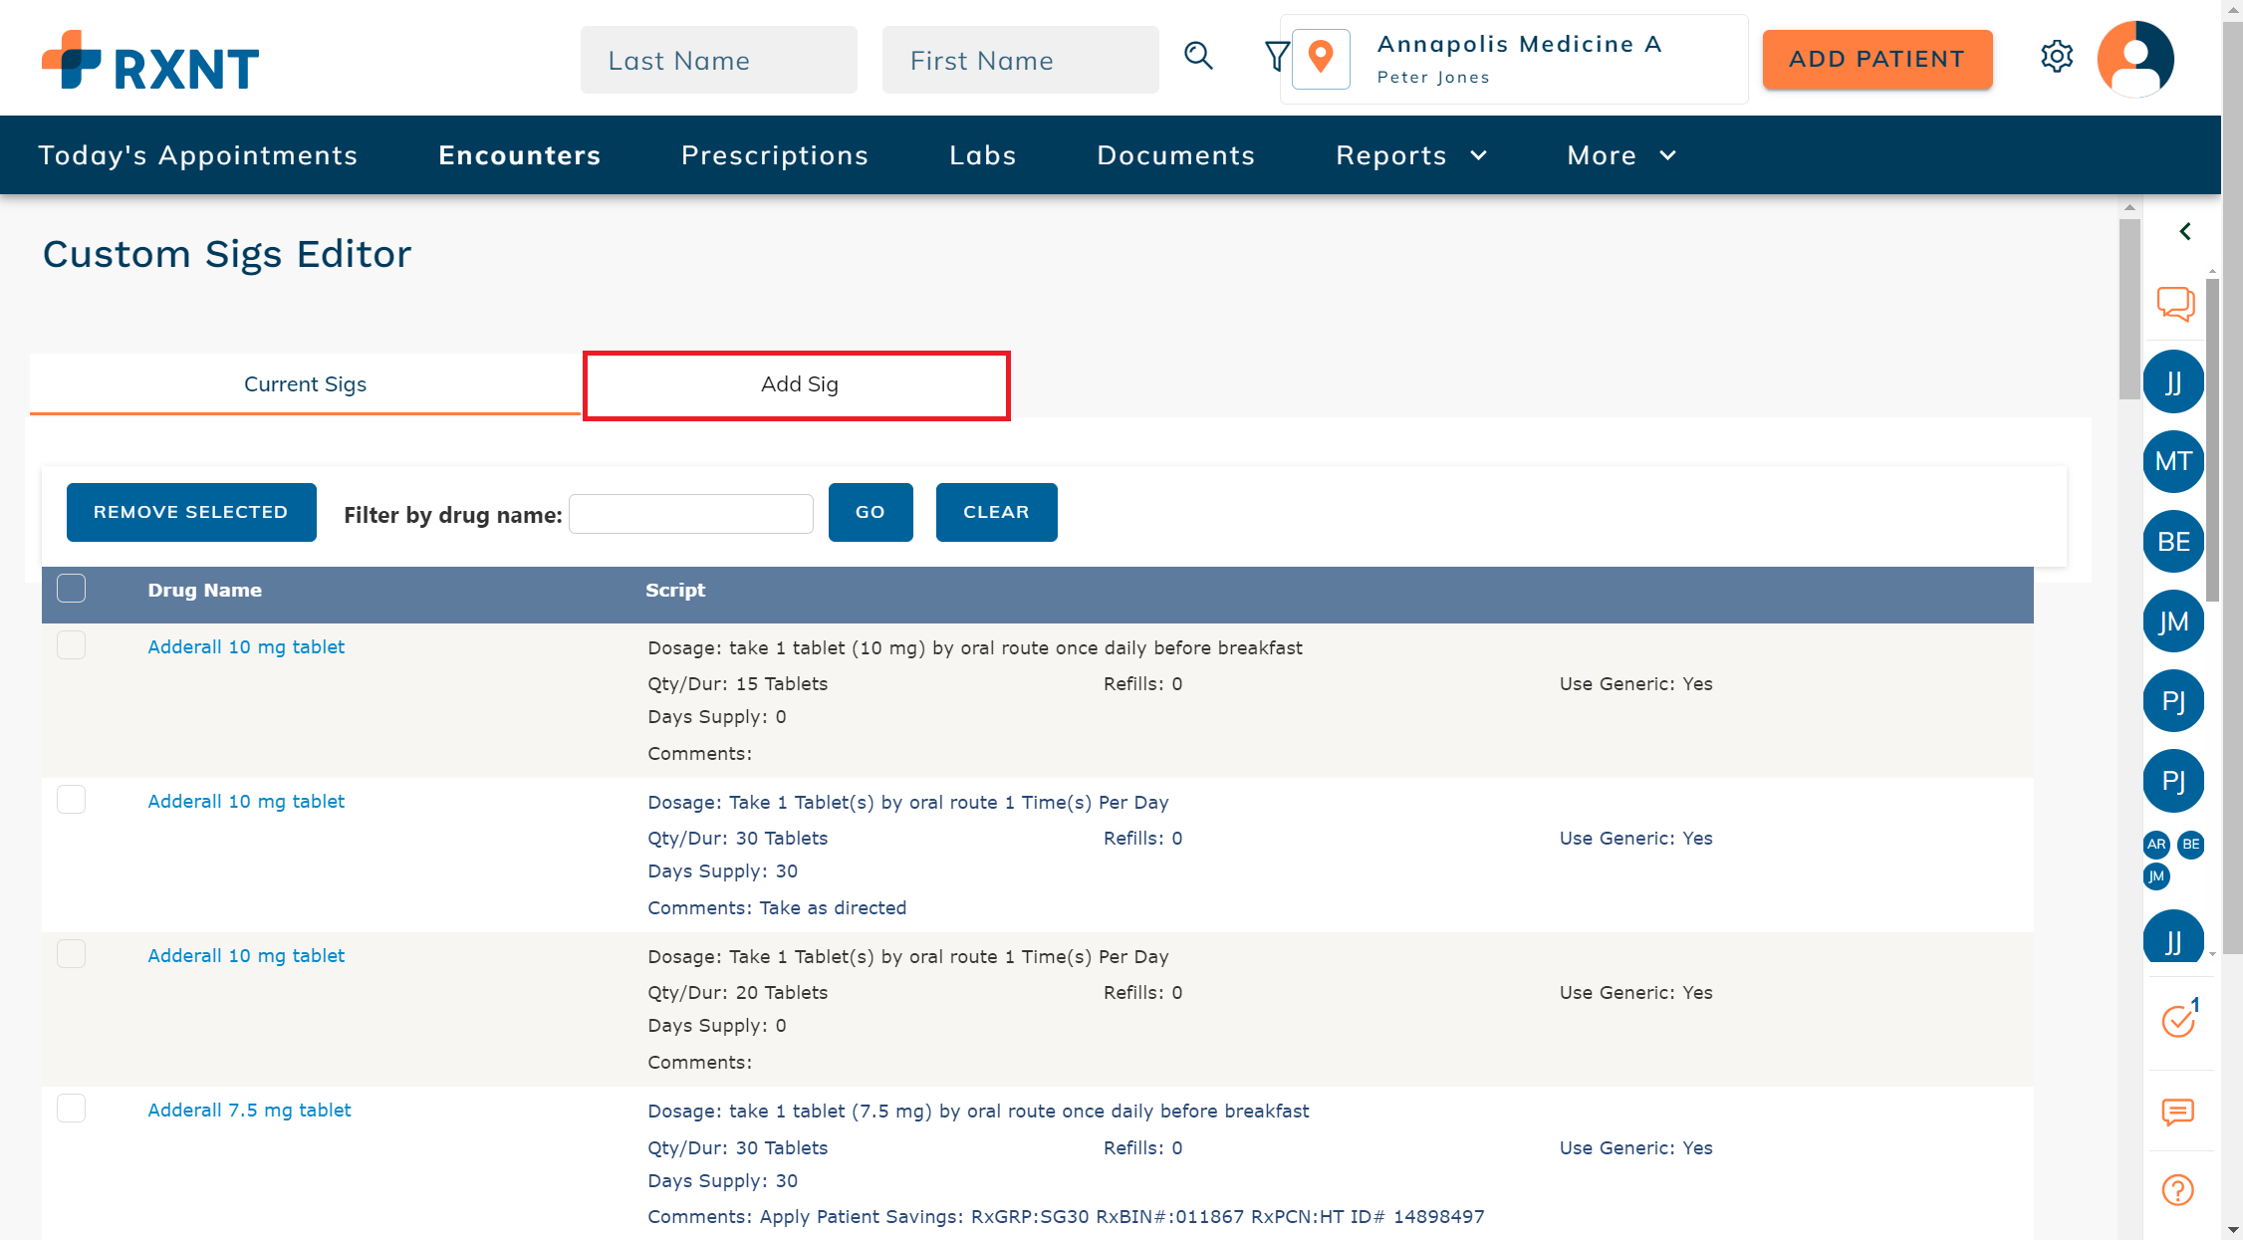
Task: Open settings gear icon
Action: [2057, 57]
